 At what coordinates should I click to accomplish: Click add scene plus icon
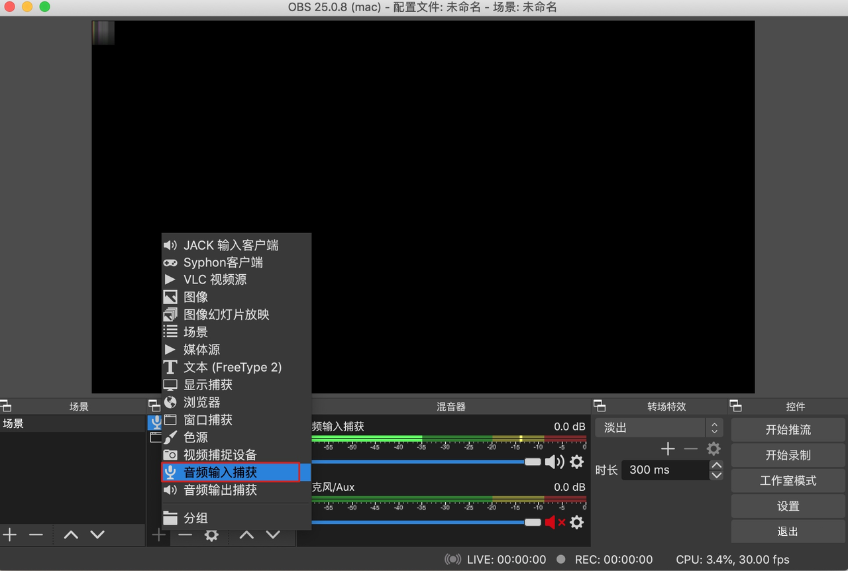coord(10,535)
